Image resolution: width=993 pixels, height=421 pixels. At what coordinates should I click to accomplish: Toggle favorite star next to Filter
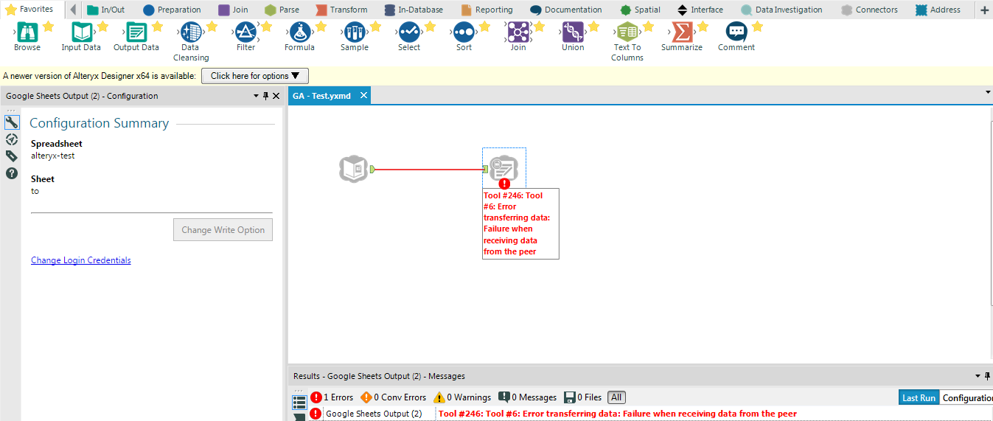tap(266, 27)
